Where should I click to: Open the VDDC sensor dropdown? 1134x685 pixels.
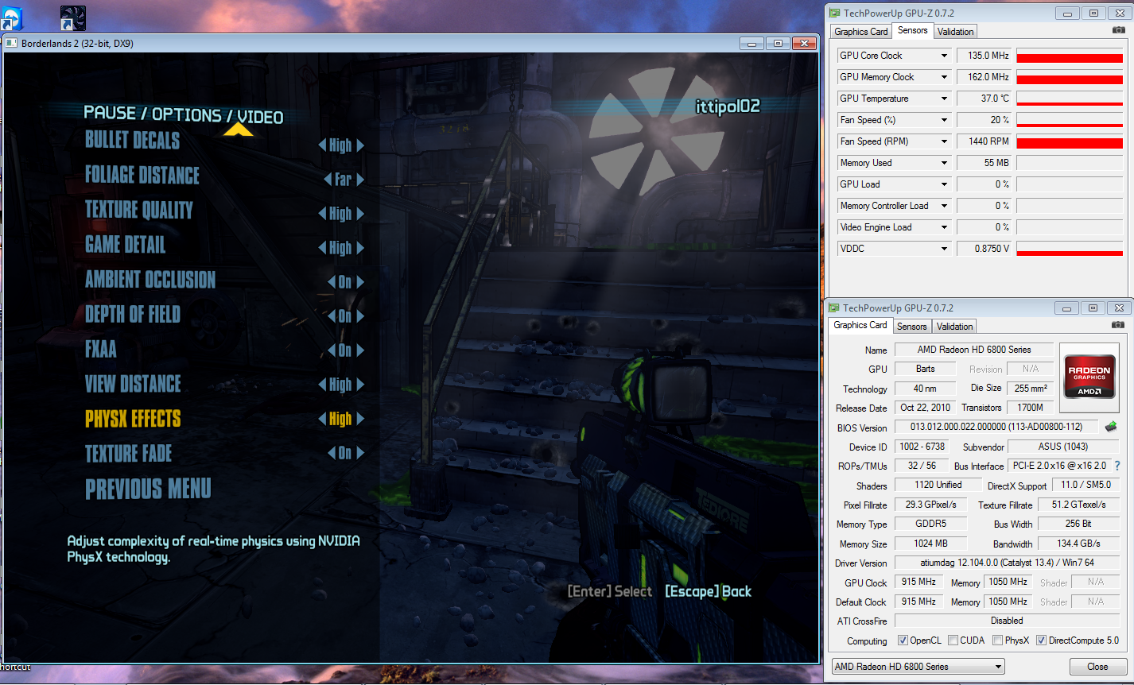point(944,249)
